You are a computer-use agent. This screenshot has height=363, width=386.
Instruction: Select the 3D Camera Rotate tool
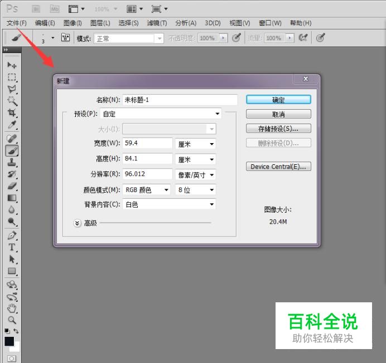(x=12, y=297)
